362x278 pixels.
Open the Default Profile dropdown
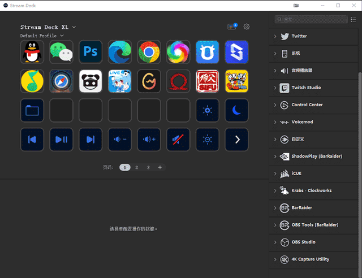42,36
